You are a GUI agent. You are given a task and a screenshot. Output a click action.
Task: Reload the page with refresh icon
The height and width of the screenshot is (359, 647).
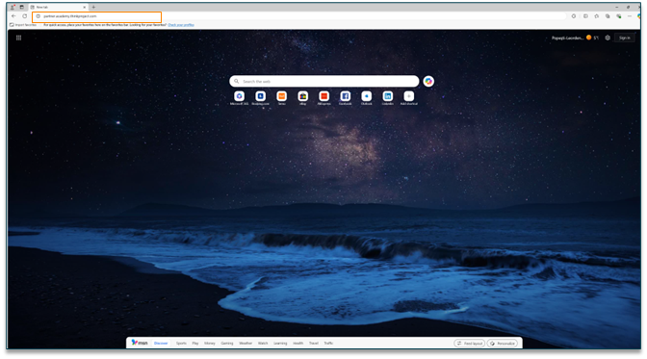[25, 16]
